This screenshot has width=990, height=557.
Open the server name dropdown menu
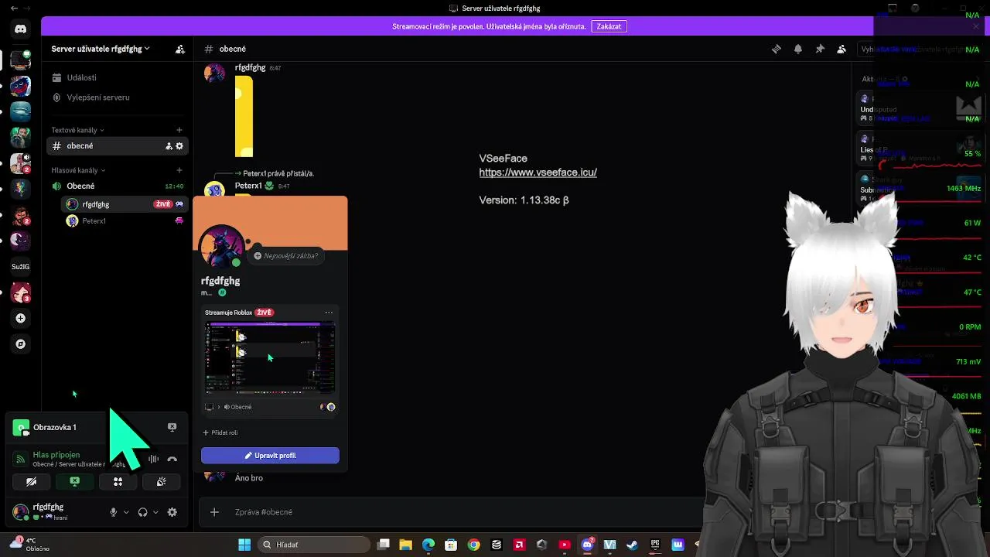tap(101, 49)
